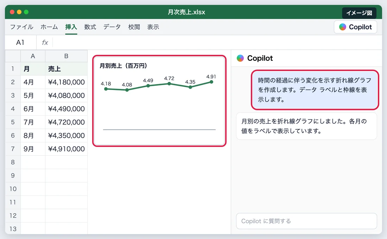Click the cell showing ¥4,350,000
Screen dimensions: 387x239
tap(66, 135)
